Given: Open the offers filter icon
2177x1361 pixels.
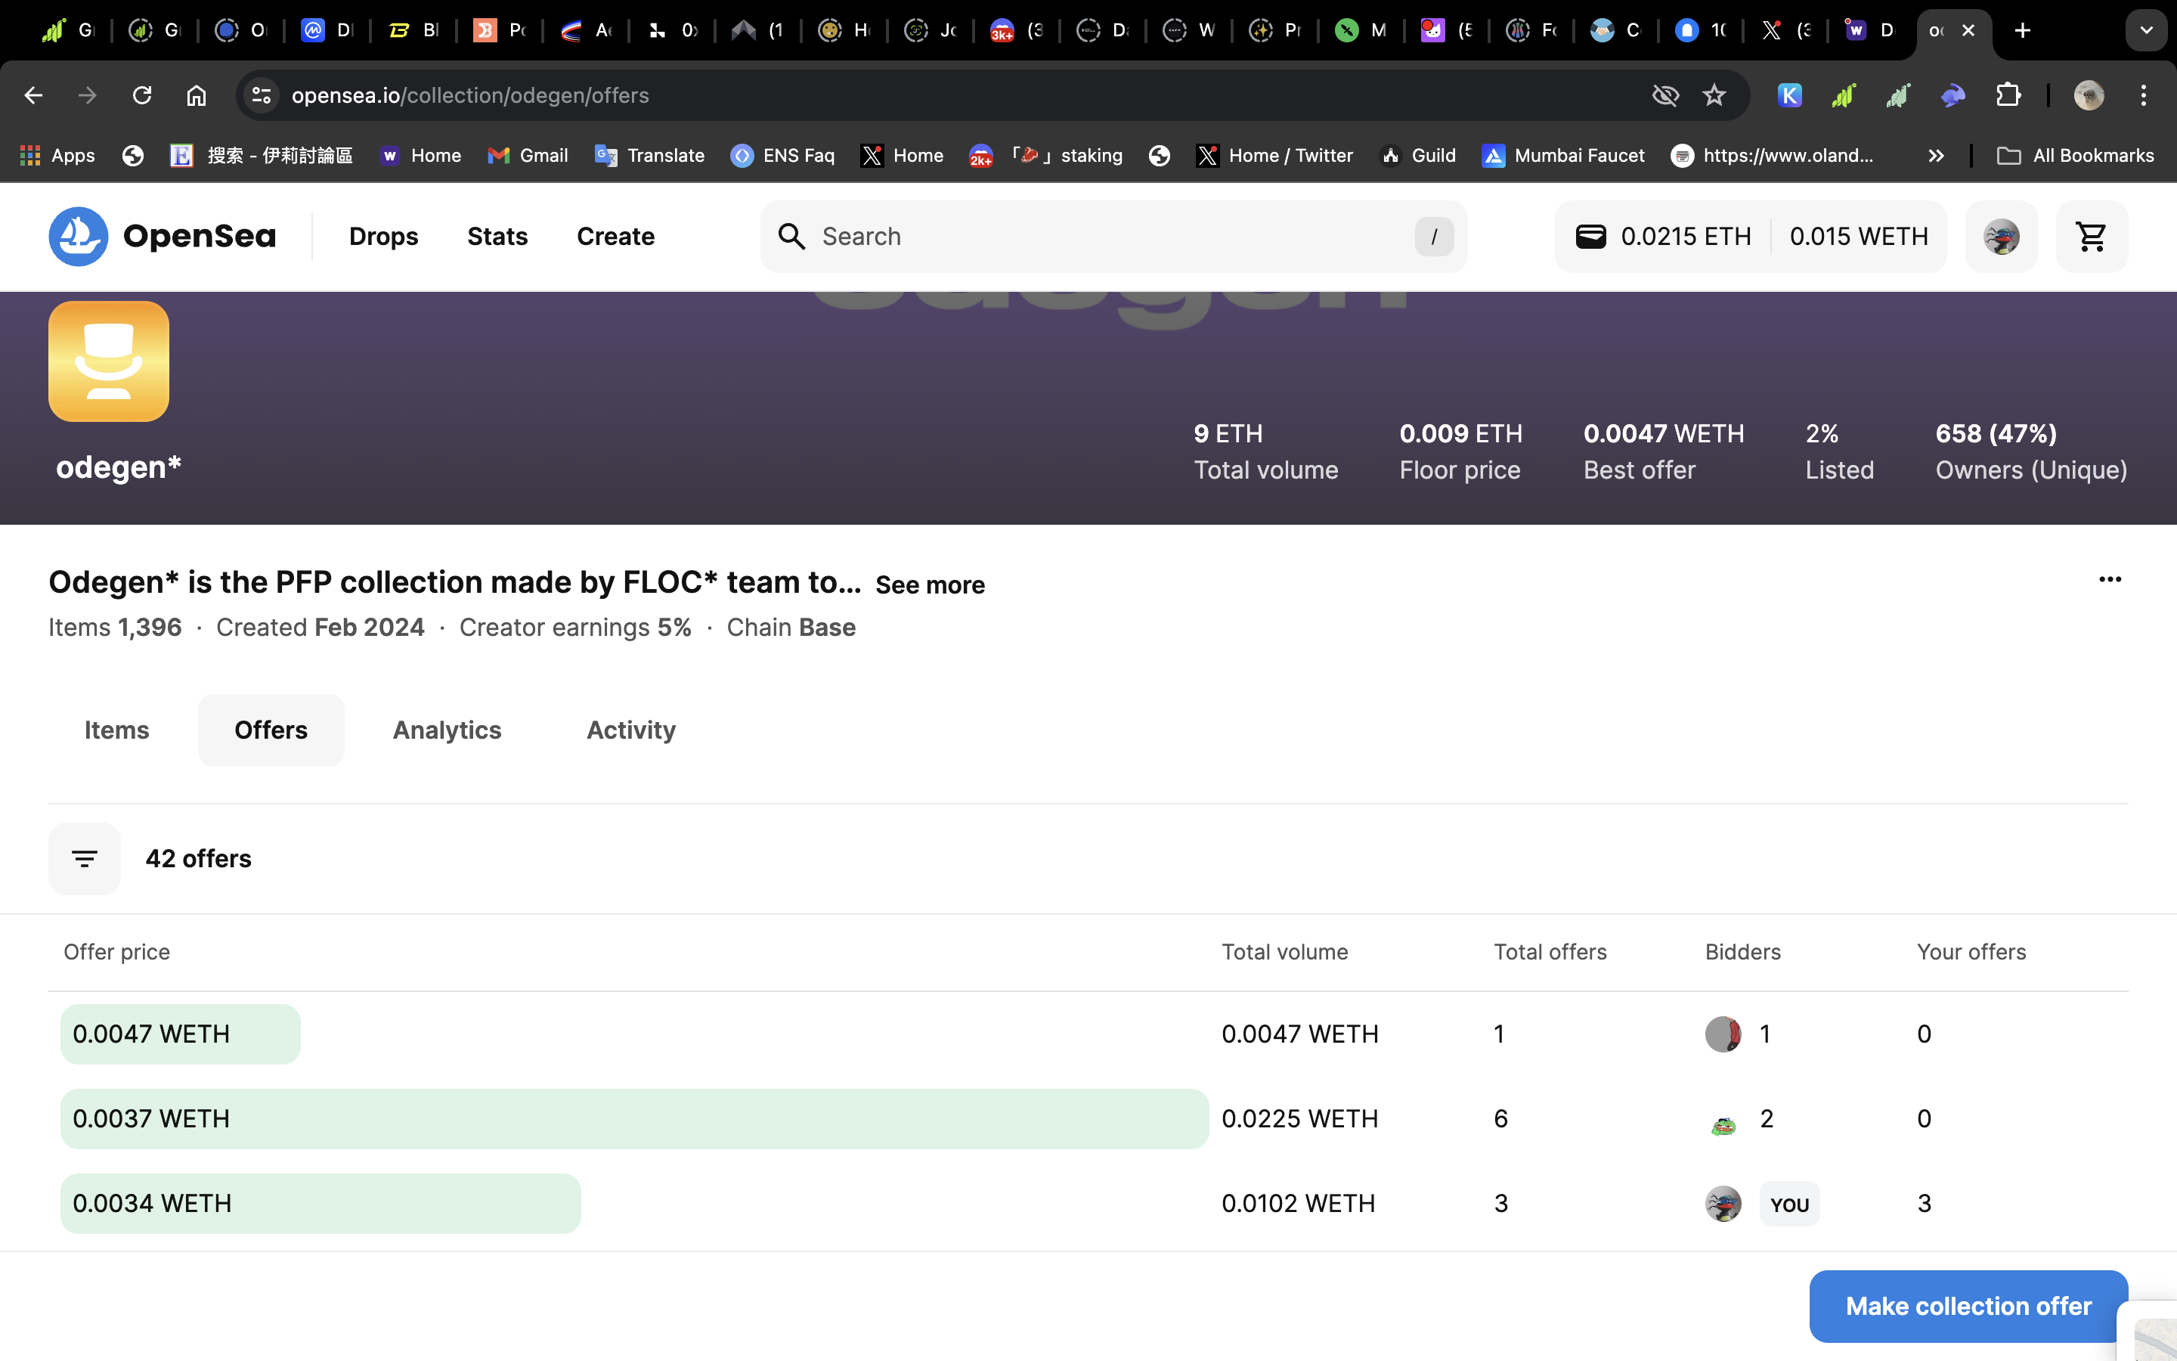Looking at the screenshot, I should (84, 859).
